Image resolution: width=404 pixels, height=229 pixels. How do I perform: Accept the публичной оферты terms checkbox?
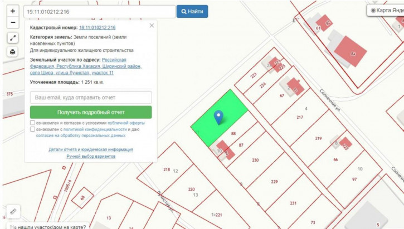[x=33, y=123]
